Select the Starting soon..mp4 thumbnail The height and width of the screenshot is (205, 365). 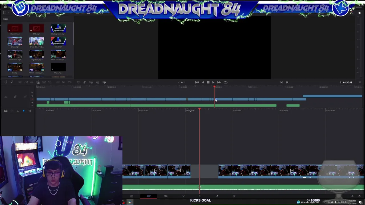(58, 28)
